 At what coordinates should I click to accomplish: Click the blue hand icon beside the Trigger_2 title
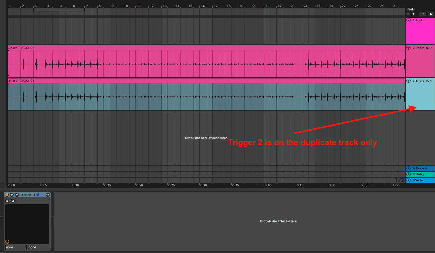[x=37, y=194]
